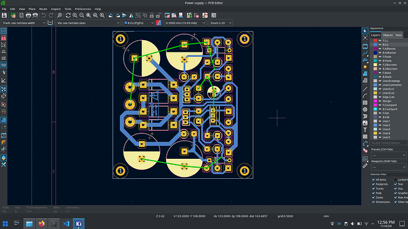Open the B.Cu active layer dropdown
Image resolution: width=408 pixels, height=229 pixels.
139,23
